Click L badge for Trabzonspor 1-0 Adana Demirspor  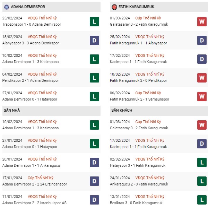pyautogui.click(x=94, y=22)
